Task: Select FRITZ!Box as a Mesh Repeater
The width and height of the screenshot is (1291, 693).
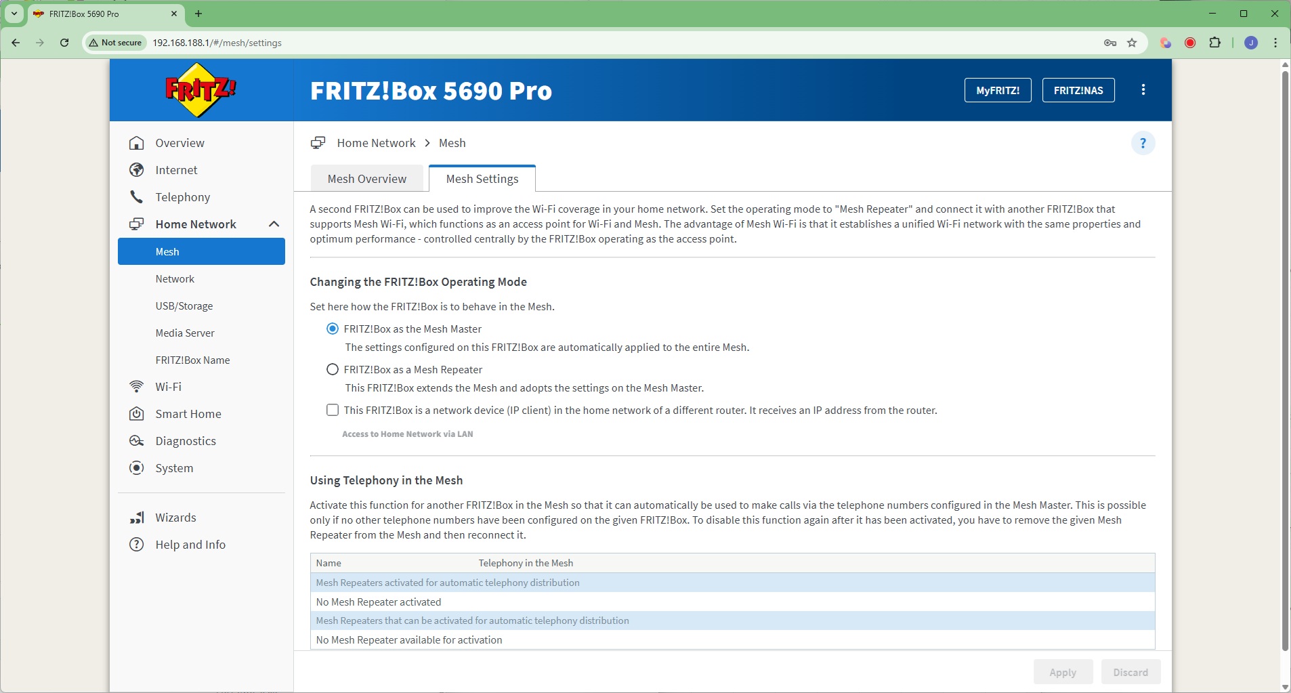Action: tap(333, 369)
